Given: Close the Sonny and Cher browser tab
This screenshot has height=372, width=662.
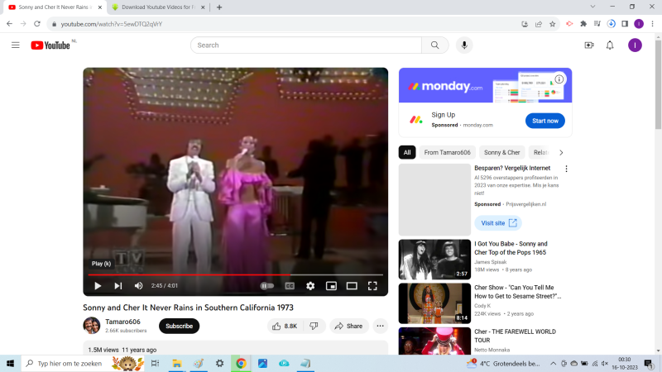Looking at the screenshot, I should tap(100, 7).
